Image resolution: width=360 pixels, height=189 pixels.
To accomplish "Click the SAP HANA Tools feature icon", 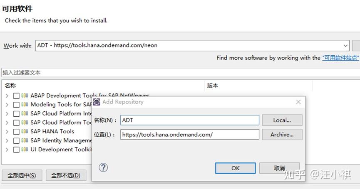I will coord(25,132).
